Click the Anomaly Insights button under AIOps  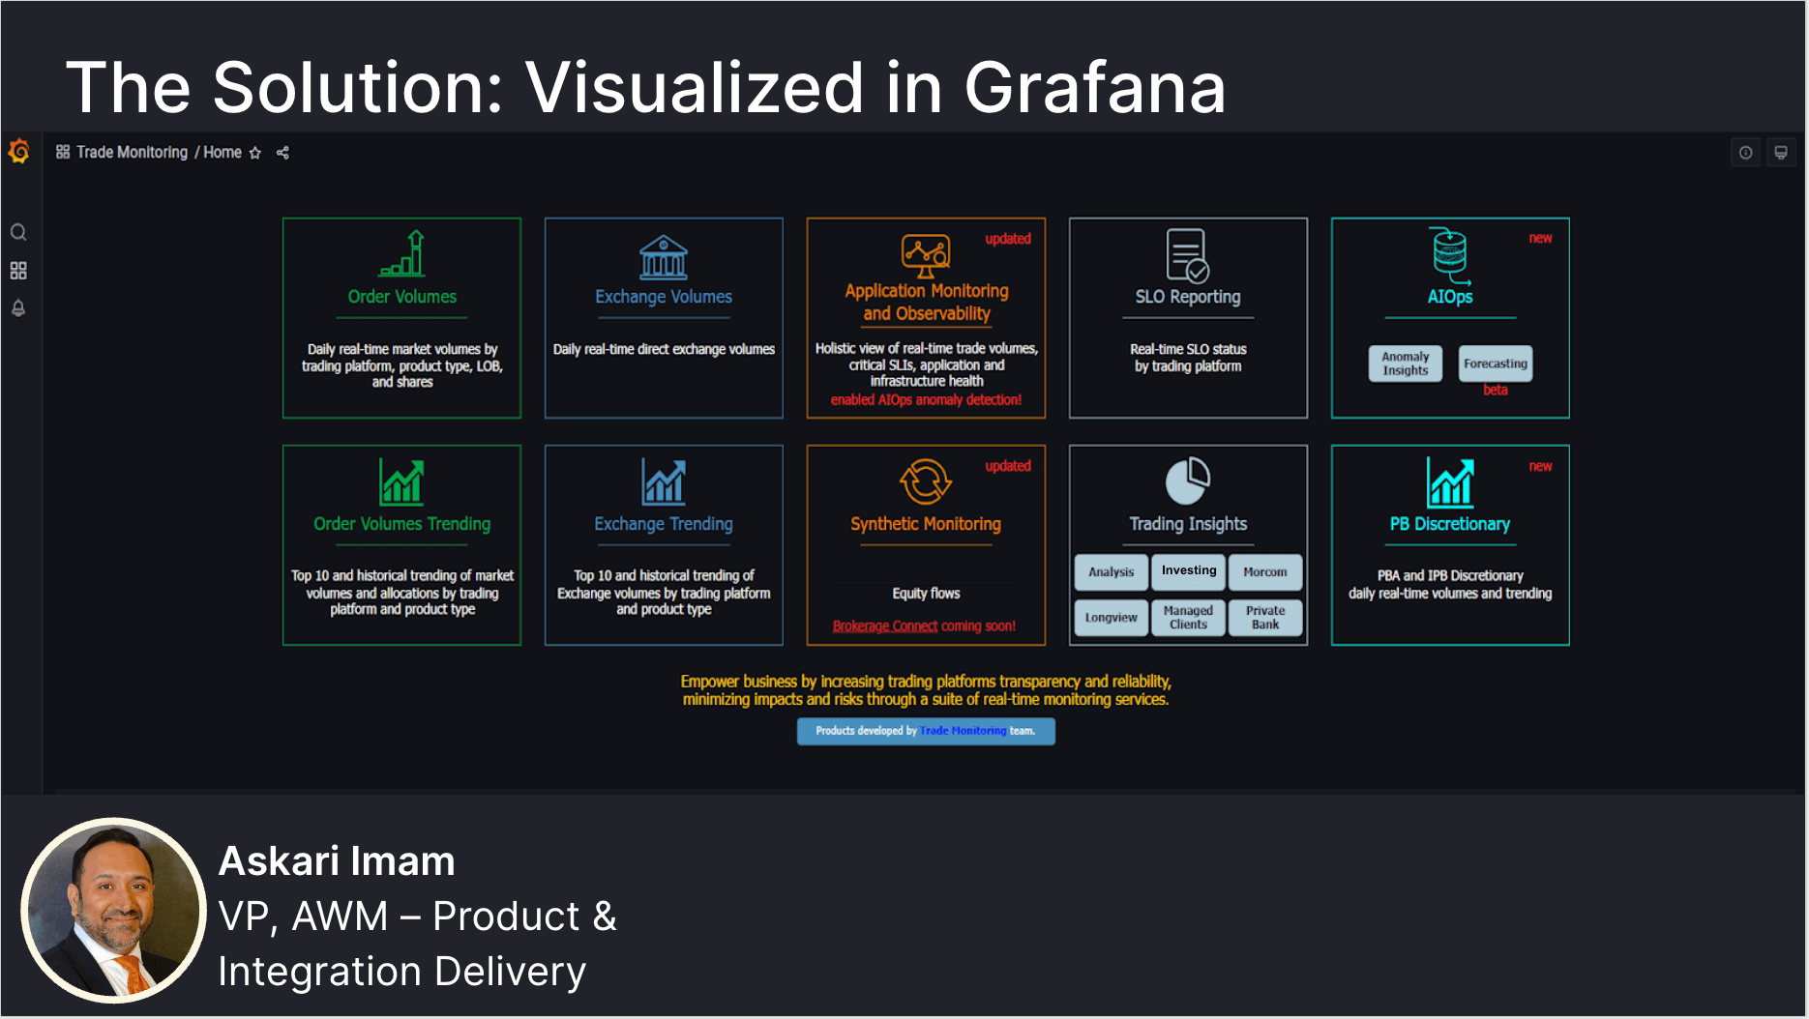tap(1405, 364)
